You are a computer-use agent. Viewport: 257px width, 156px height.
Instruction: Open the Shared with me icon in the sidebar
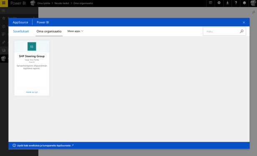4,42
